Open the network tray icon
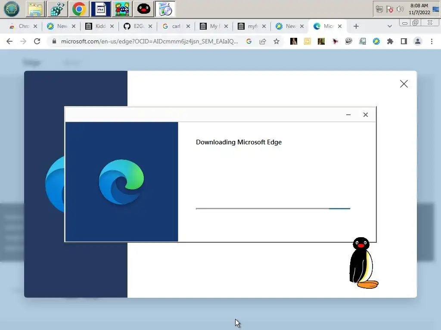The height and width of the screenshot is (330, 441). 379,9
